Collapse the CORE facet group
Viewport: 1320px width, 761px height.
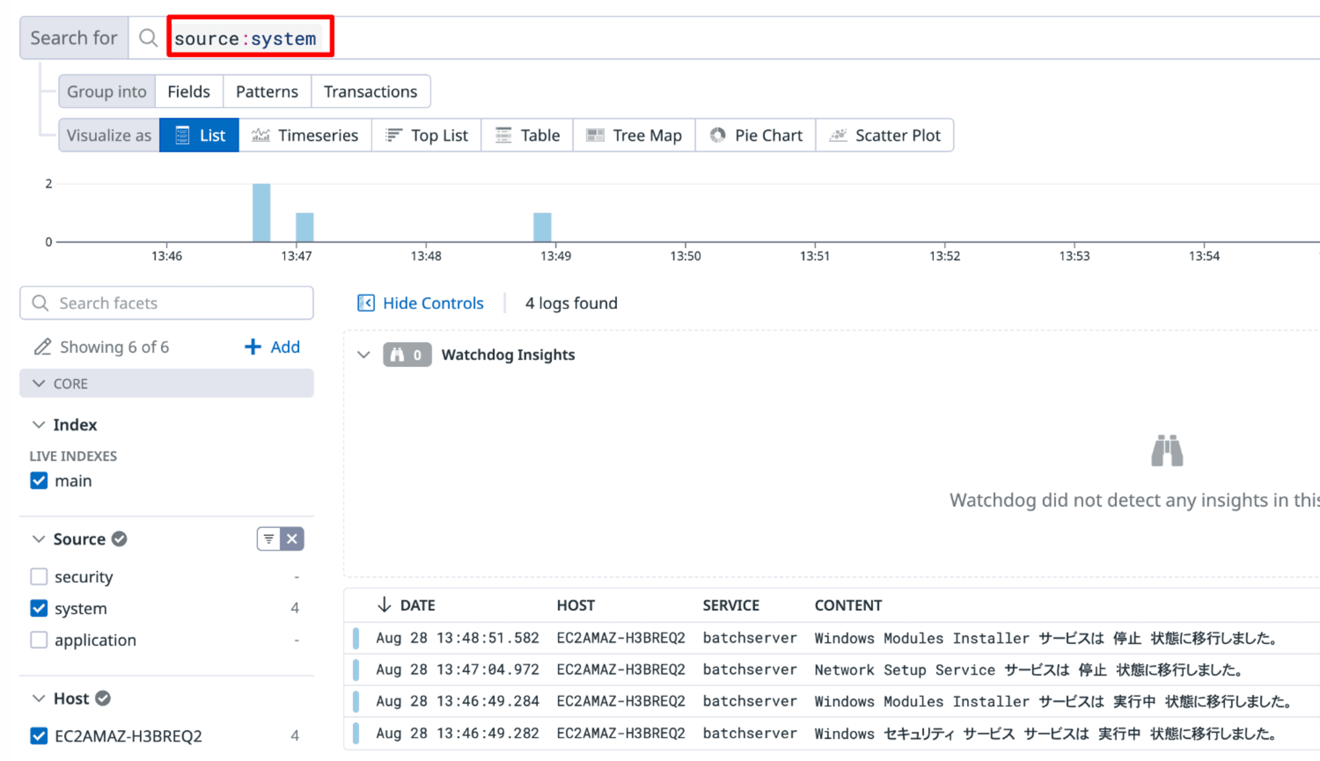[x=166, y=383]
